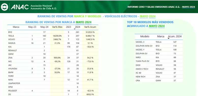Image resolution: width=198 pixels, height=96 pixels.
Task: Click the 16200,0% value in Tesla row
Action: tap(57, 36)
